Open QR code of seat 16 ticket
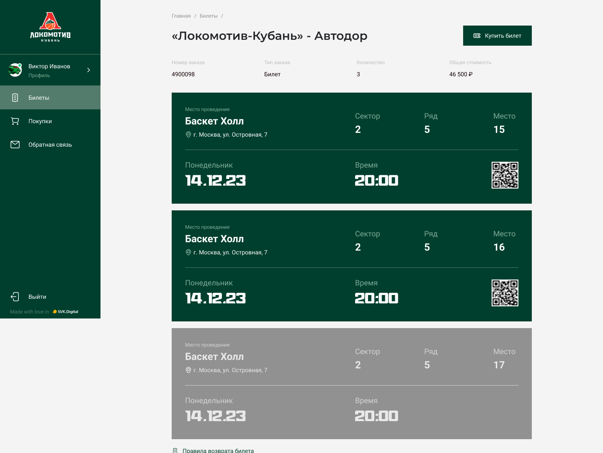The image size is (603, 453). point(505,293)
